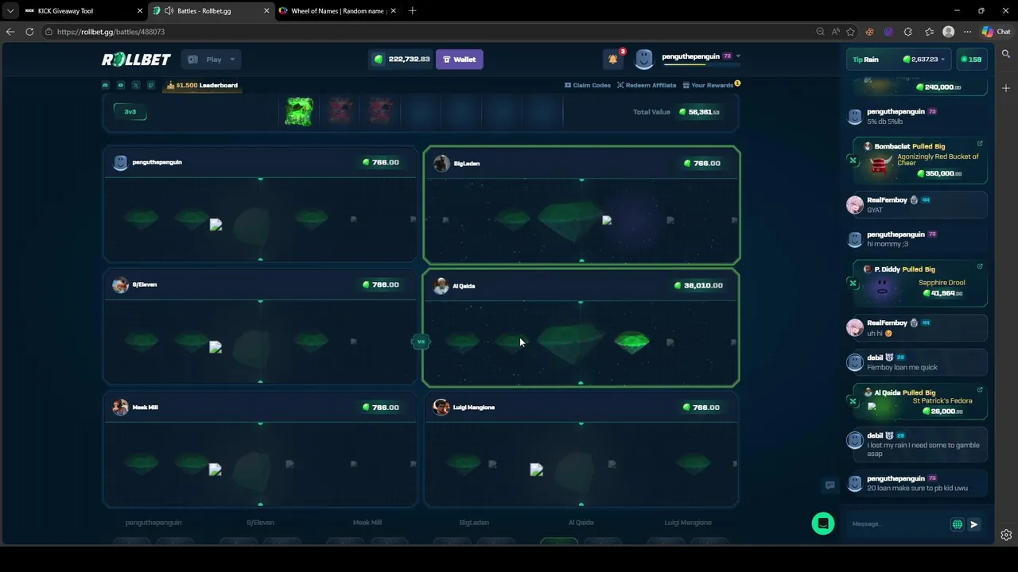Screen dimensions: 1018x572
Task: Open the X (Twitter) social icon
Action: (x=136, y=85)
